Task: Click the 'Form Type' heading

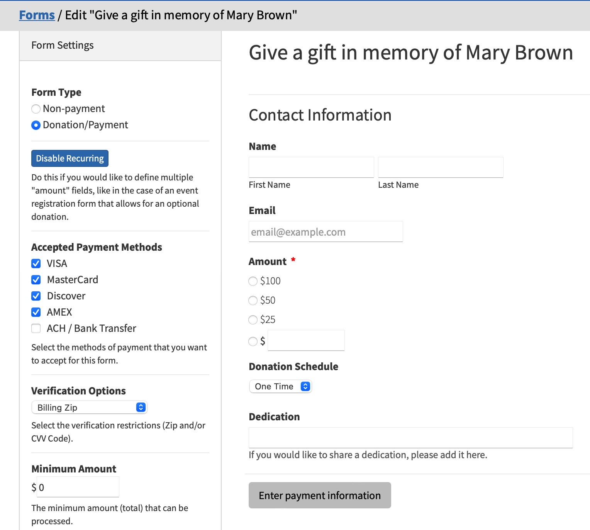Action: 56,92
